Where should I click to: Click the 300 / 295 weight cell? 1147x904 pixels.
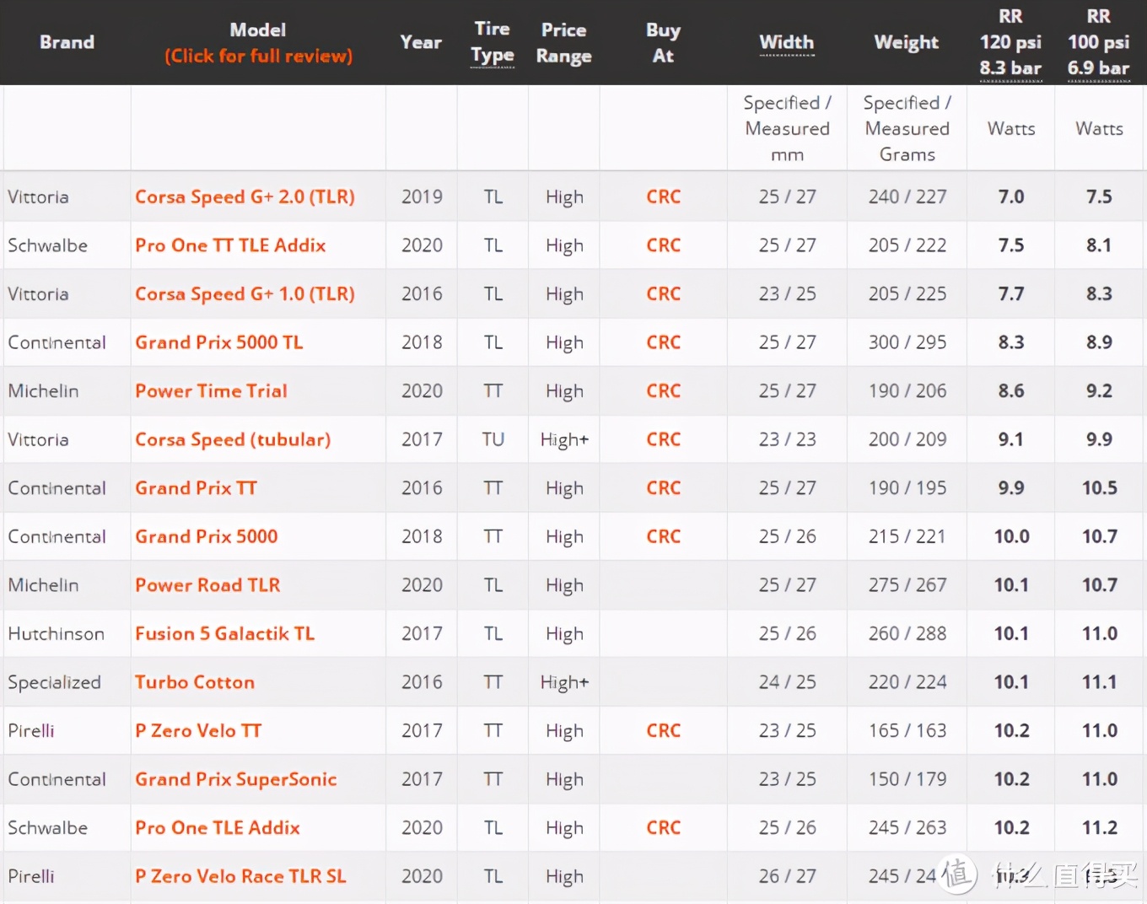[907, 342]
